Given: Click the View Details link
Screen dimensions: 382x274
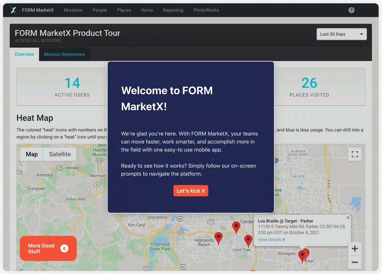Looking at the screenshot, I should pos(271,240).
